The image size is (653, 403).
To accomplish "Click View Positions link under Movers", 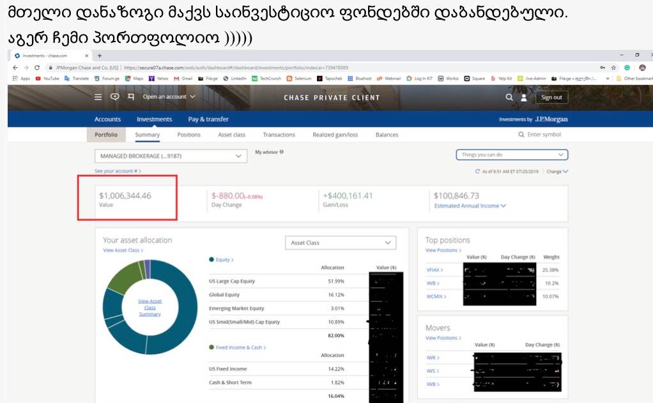I will (x=443, y=338).
